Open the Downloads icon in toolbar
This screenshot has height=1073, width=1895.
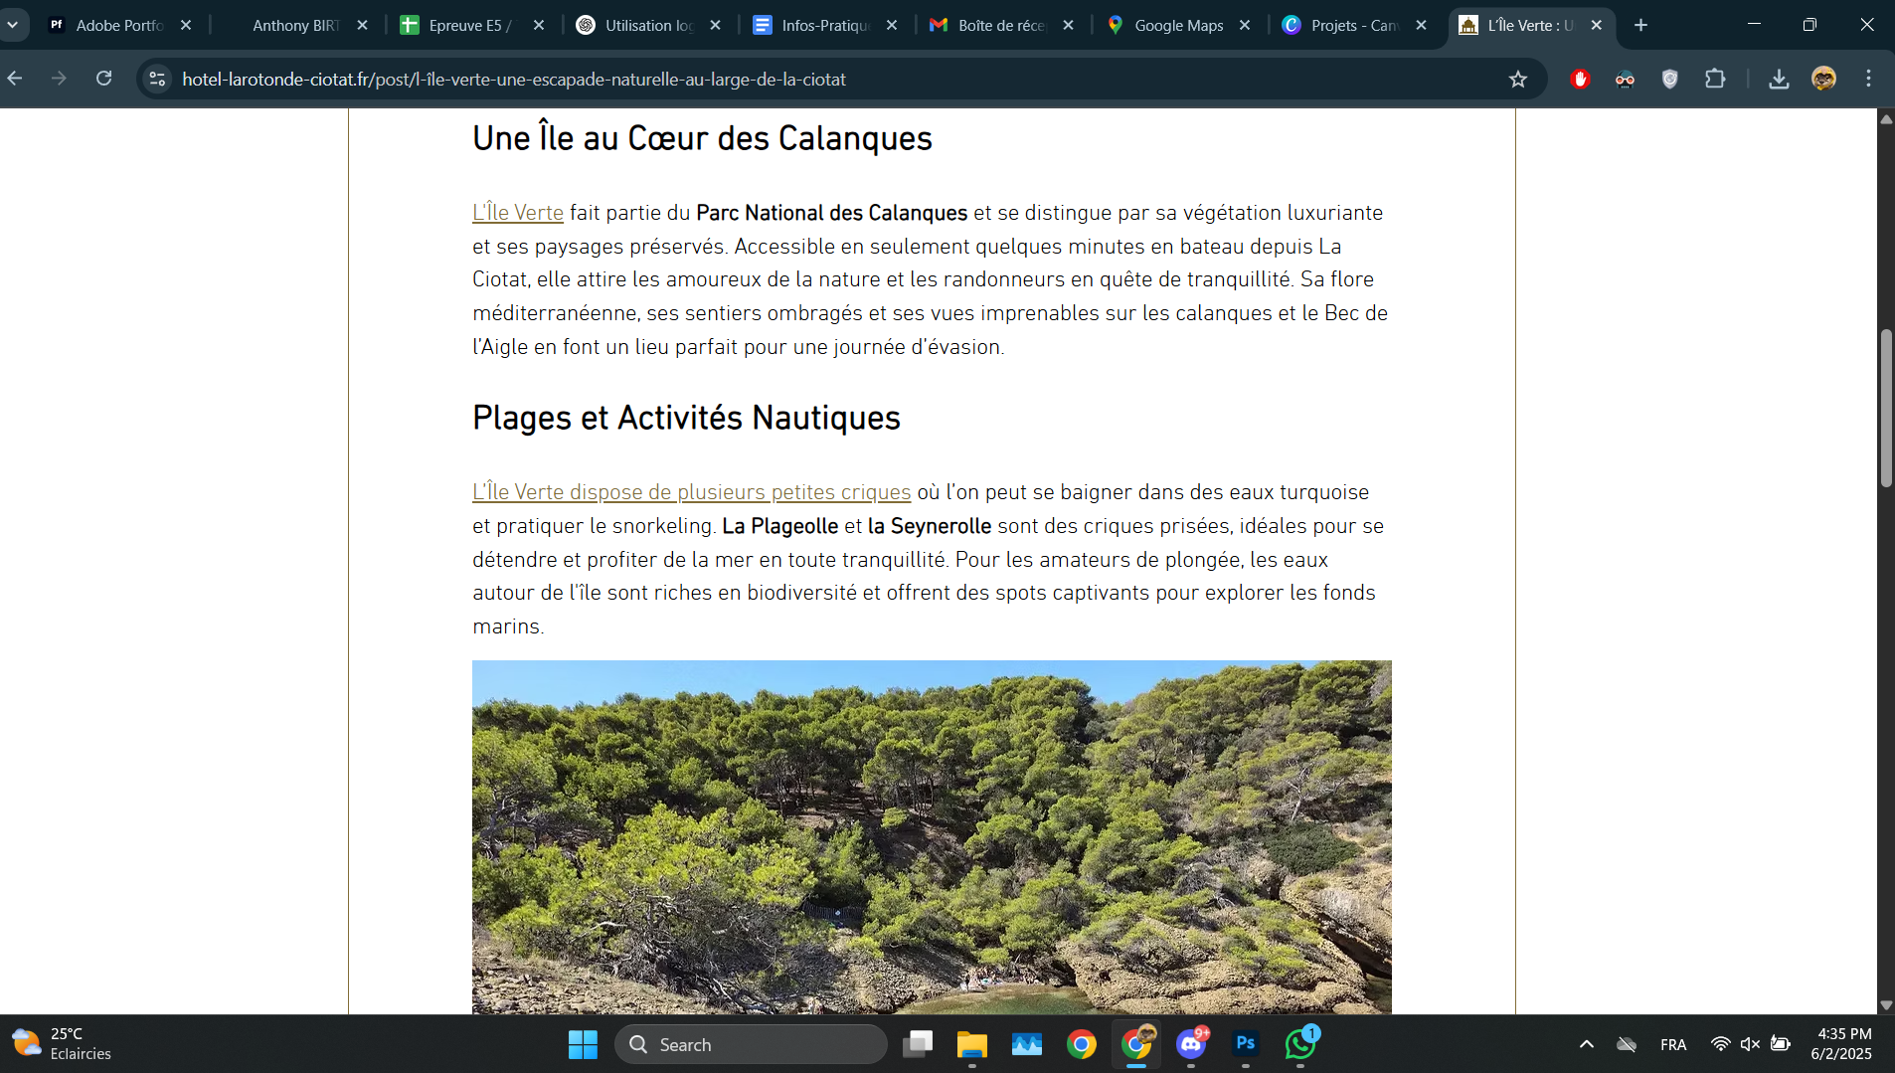pos(1779,80)
